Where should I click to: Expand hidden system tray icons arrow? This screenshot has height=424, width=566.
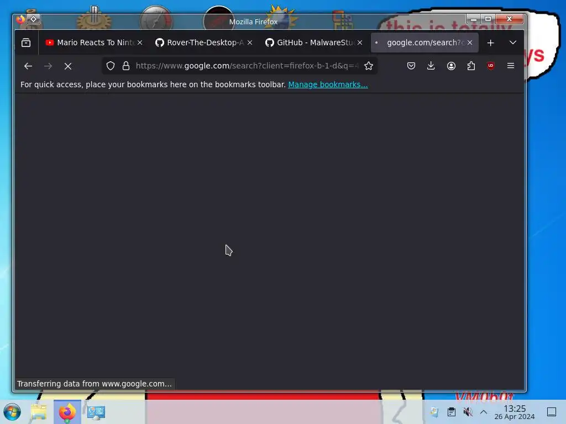[x=484, y=412]
